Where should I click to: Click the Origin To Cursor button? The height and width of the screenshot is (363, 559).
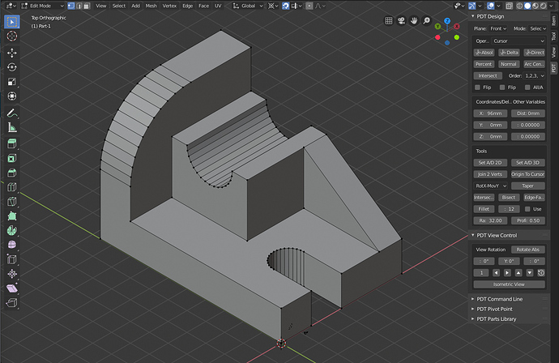pyautogui.click(x=527, y=174)
